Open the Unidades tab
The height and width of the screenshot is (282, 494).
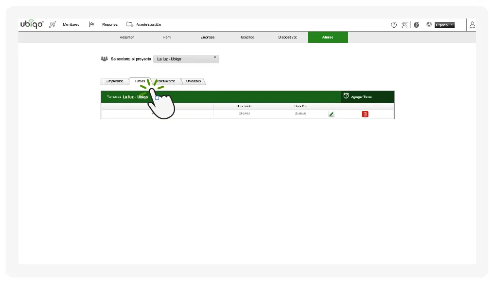[x=194, y=81]
